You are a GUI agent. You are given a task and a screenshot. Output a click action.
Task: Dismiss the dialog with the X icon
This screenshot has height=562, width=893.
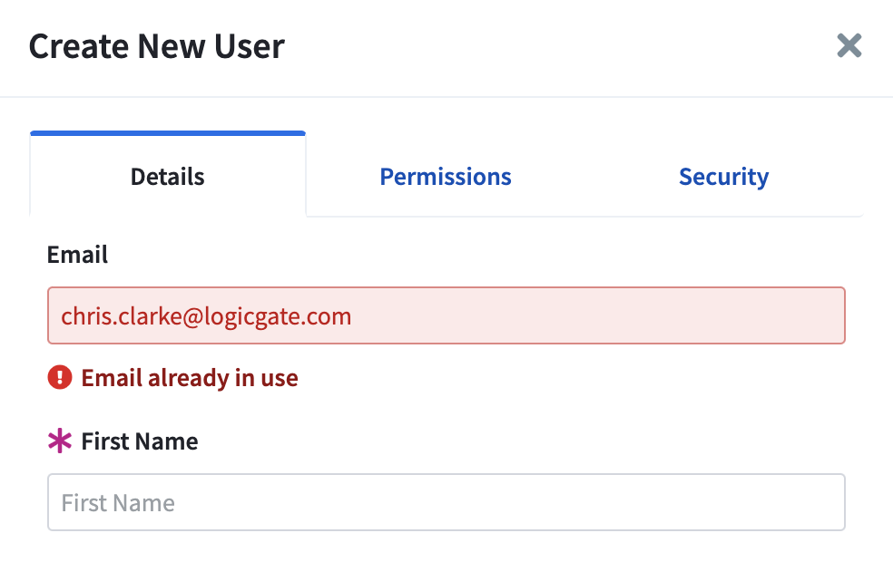click(849, 45)
